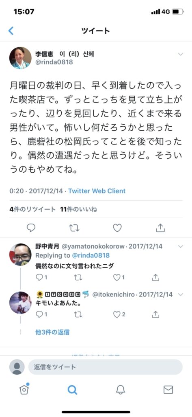Viewport: 192px width, 417px height.
Task: Show the other 3 replies (他3件の返信)
Action: pyautogui.click(x=52, y=332)
